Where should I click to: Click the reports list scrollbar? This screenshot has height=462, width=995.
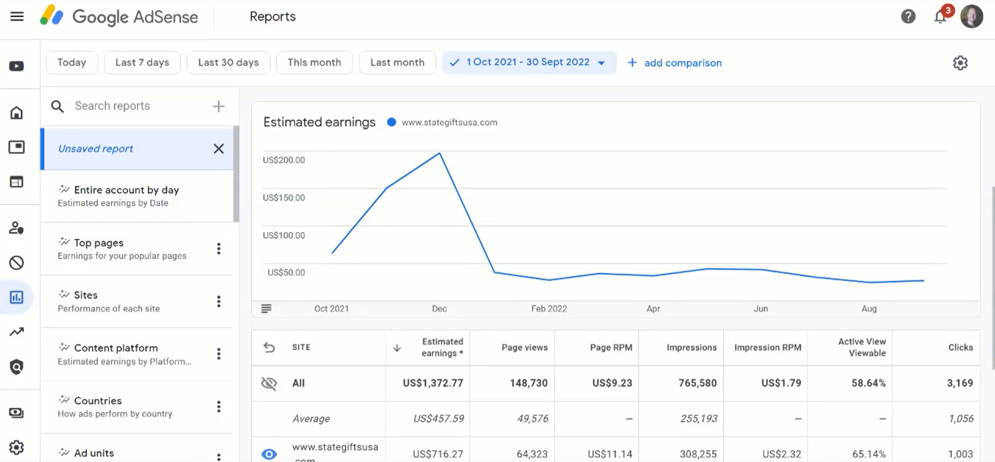click(x=236, y=174)
